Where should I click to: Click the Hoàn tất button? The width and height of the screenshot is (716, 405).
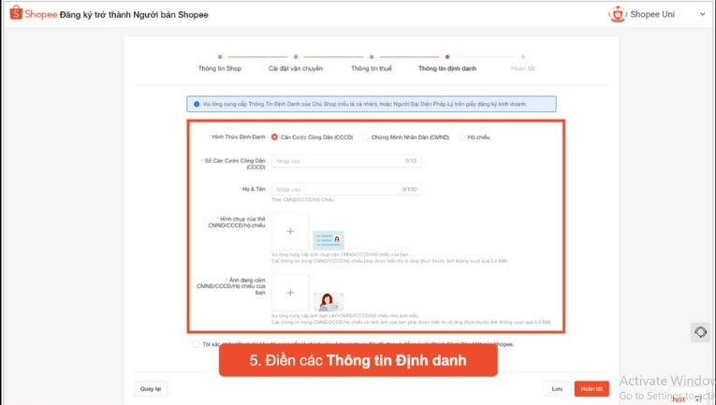[x=592, y=388]
